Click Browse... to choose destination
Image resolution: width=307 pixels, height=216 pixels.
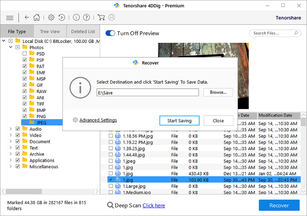tap(218, 92)
